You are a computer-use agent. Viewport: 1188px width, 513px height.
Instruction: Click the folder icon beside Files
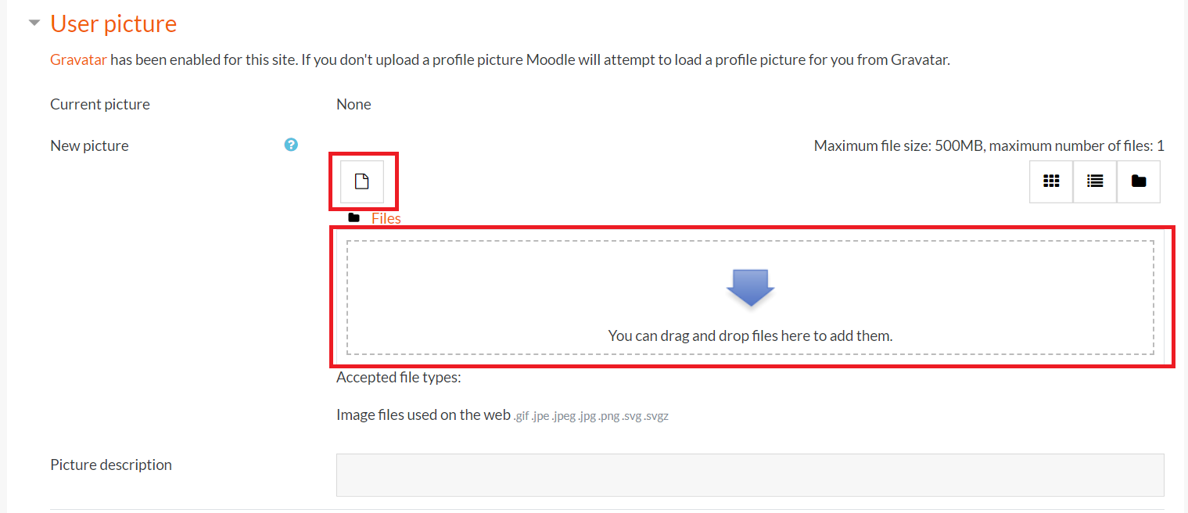[x=354, y=218]
